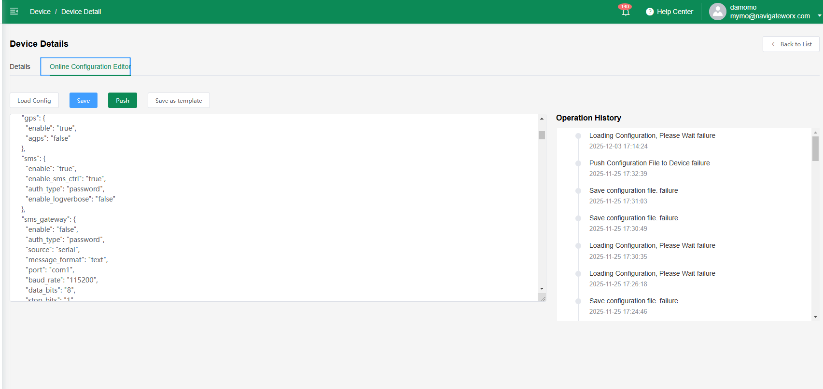Screen dimensions: 823x389
Task: Click the config editor scroll-up arrow
Action: coord(542,119)
